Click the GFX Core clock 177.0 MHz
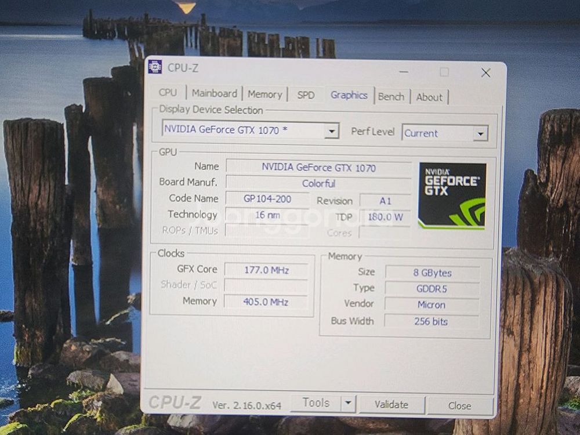Screen dimensions: 580x435 (266, 270)
